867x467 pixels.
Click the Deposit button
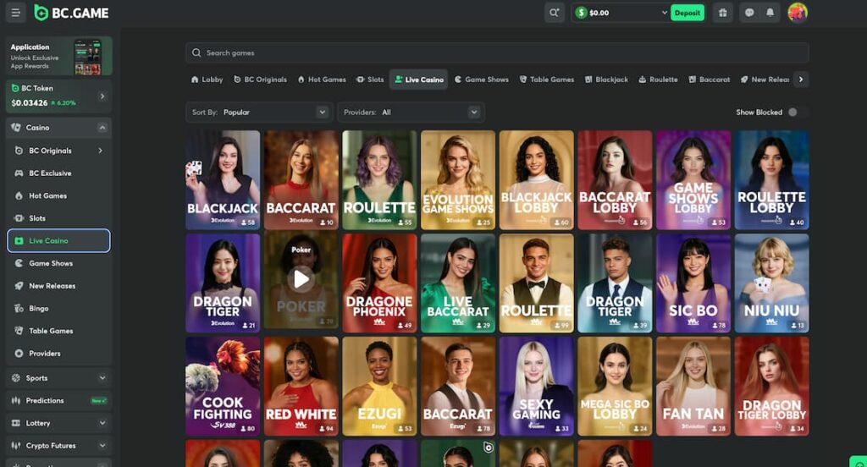[x=688, y=13]
